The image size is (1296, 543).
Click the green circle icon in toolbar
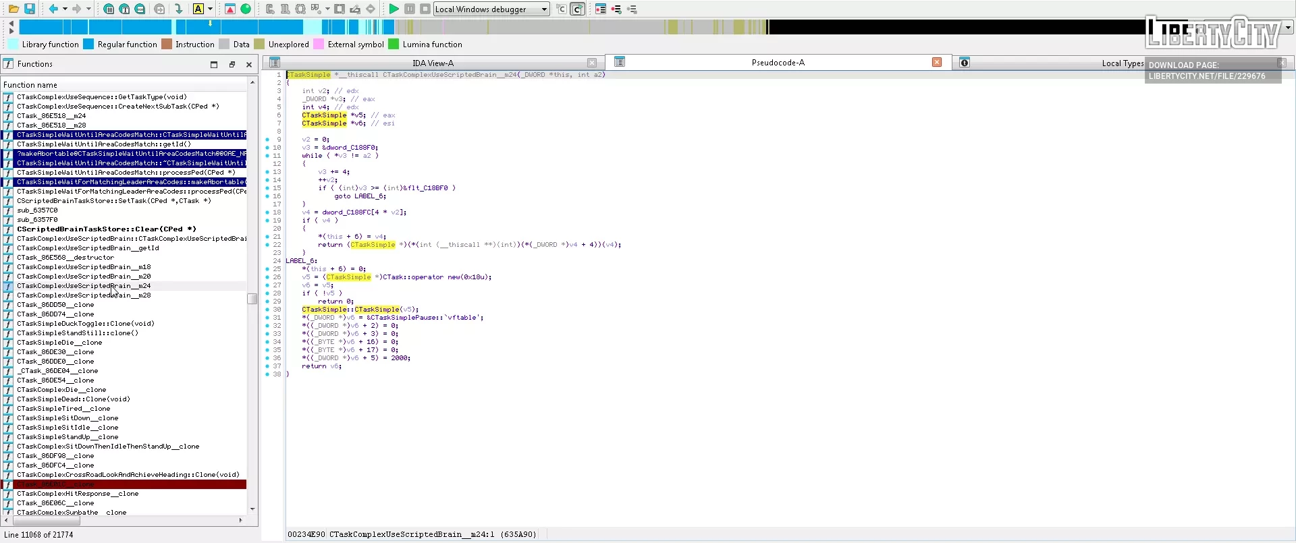point(246,9)
